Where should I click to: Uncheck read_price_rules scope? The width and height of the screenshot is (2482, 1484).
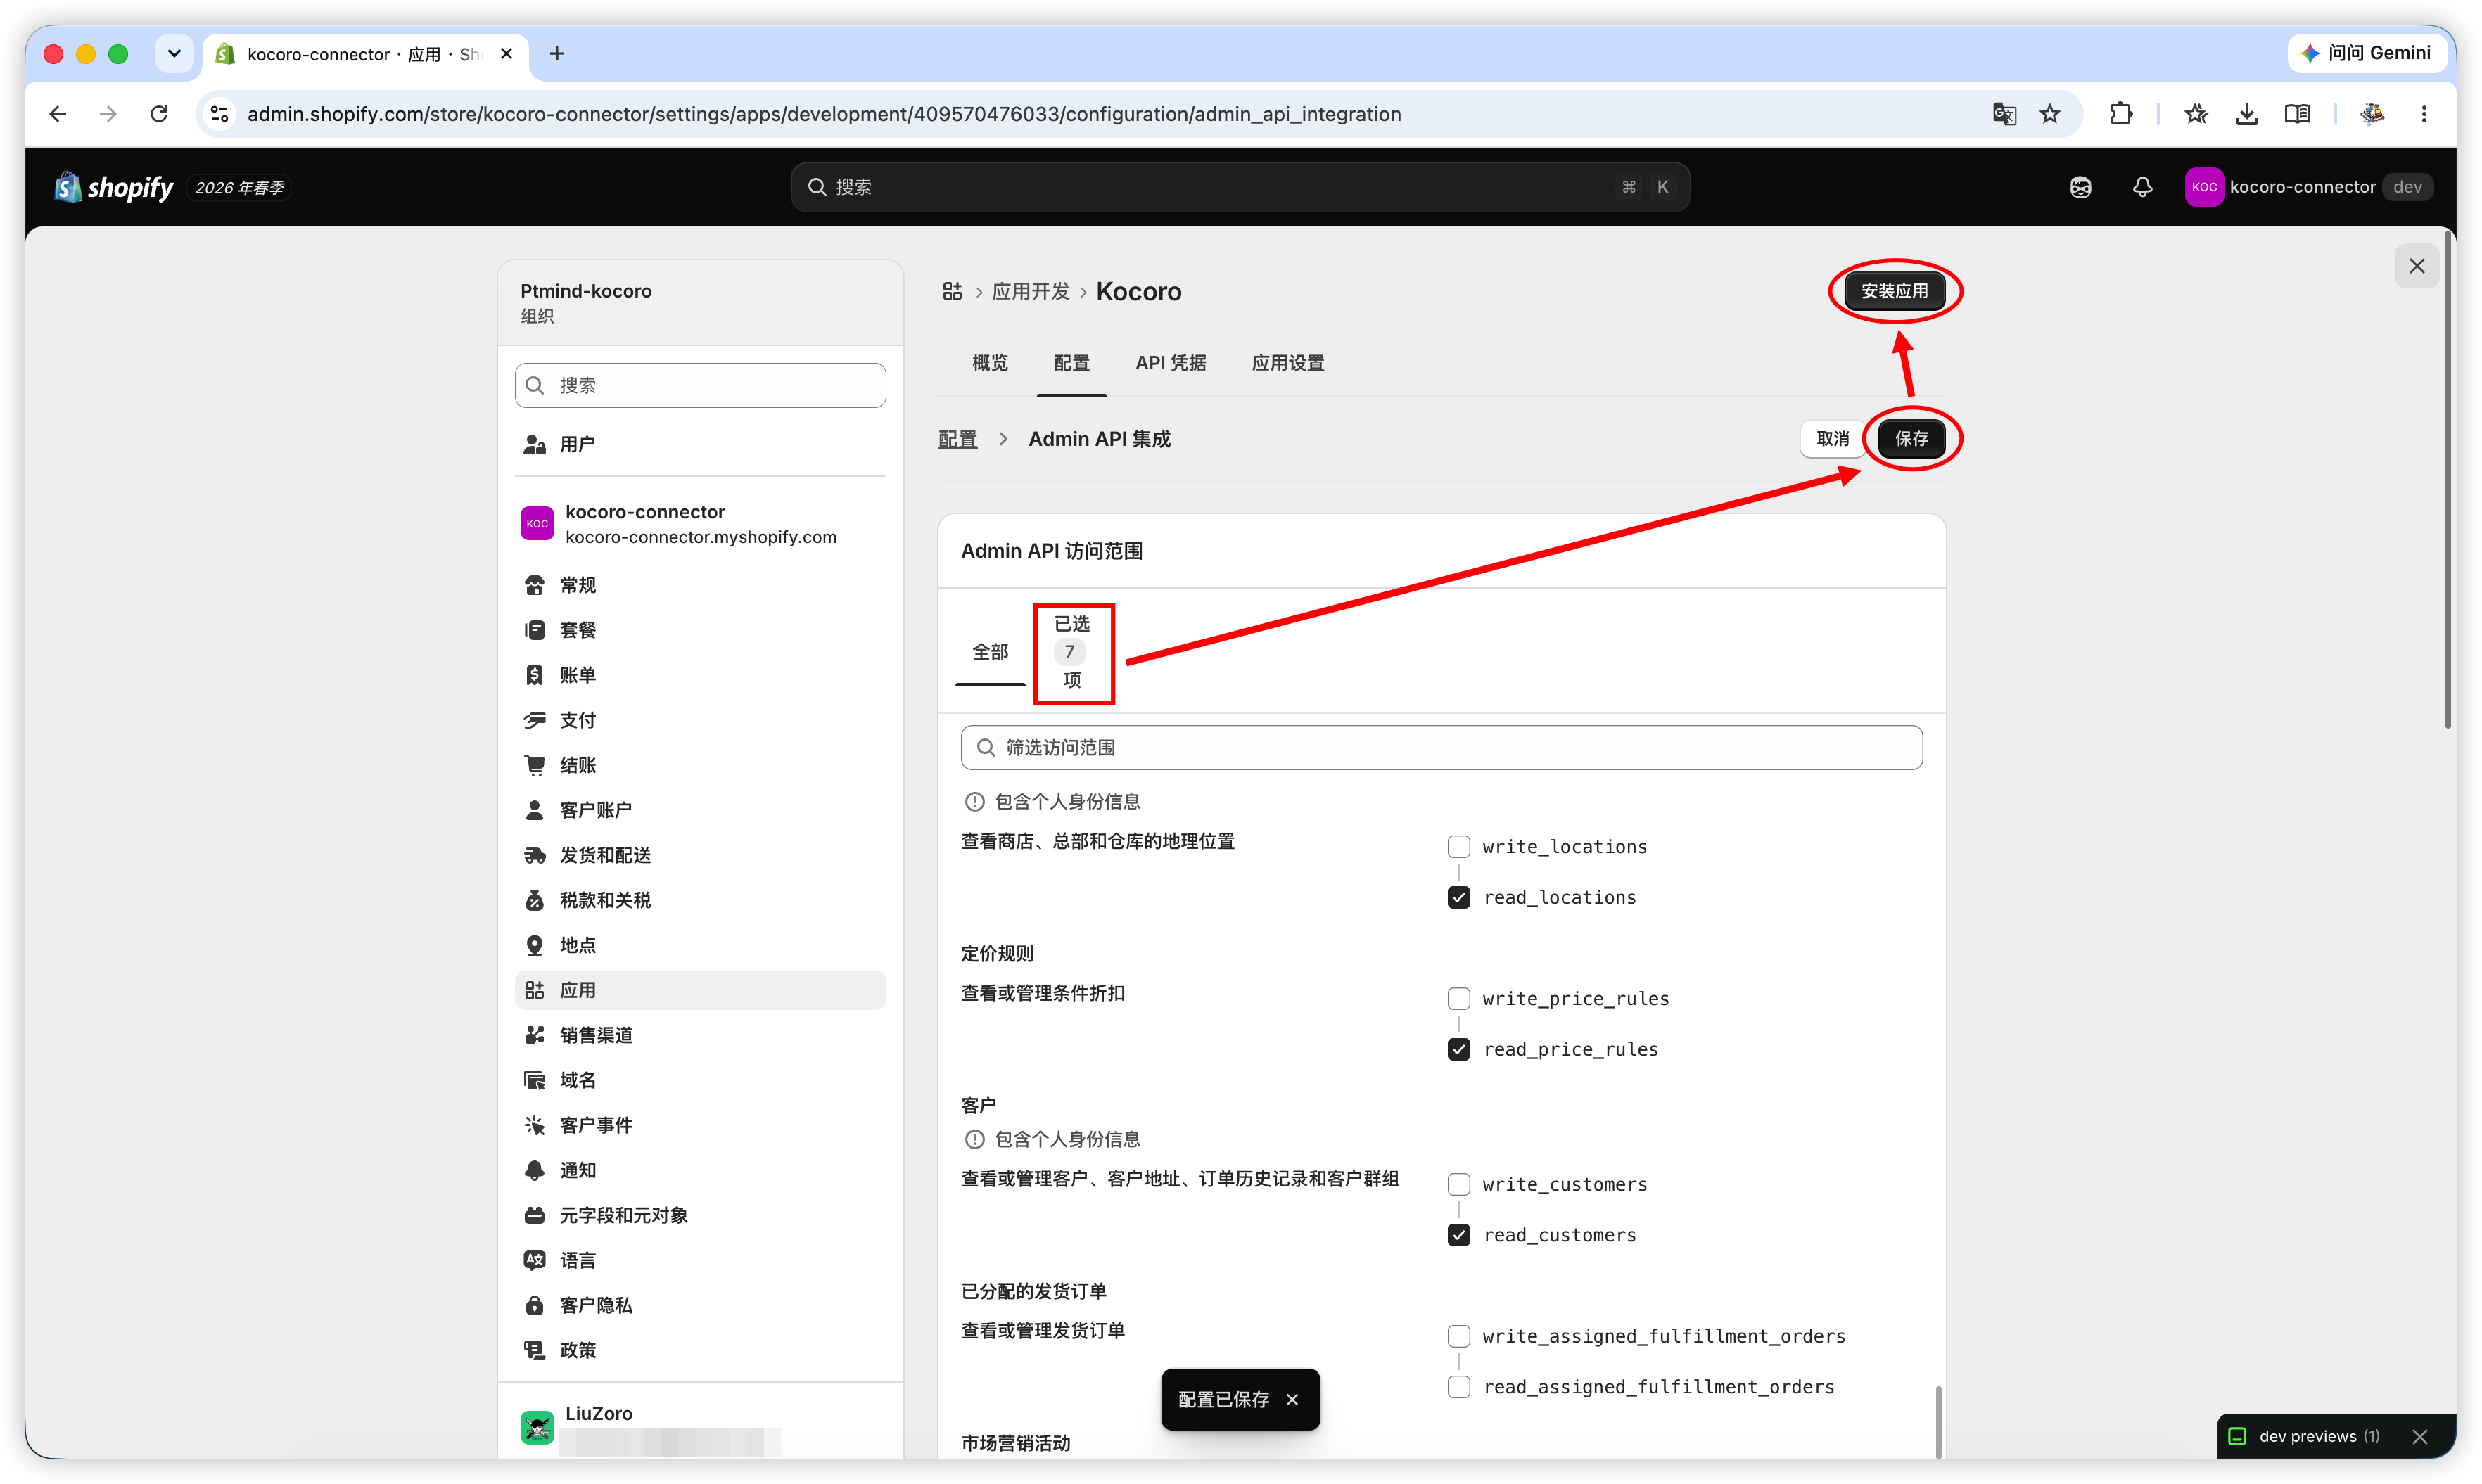click(x=1459, y=1050)
